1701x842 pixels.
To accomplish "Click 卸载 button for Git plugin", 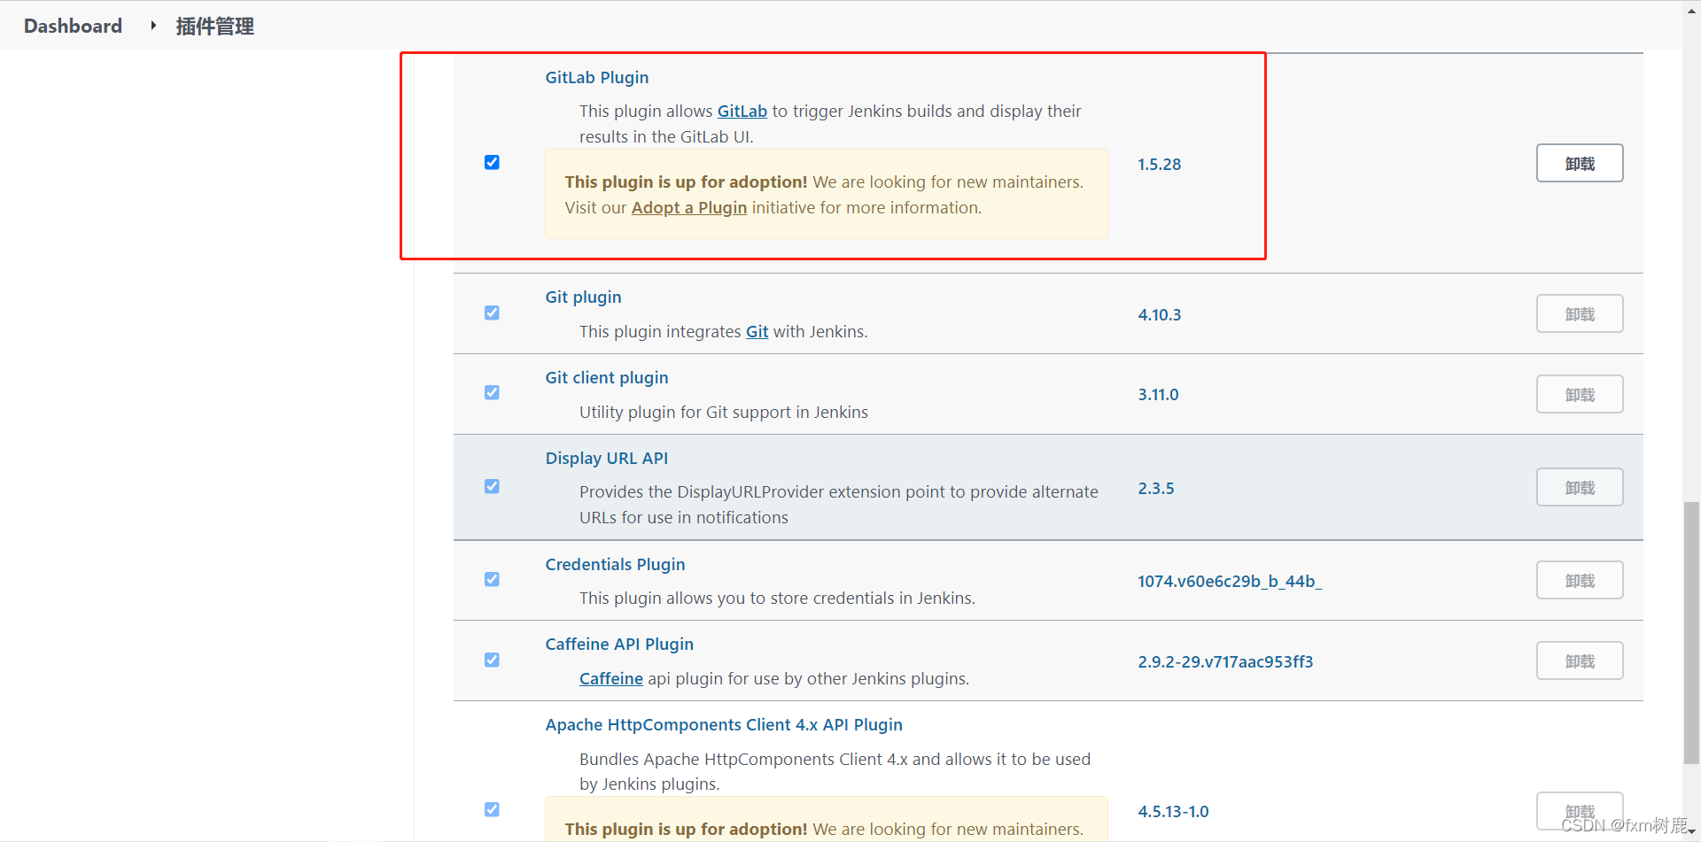I will 1580,313.
